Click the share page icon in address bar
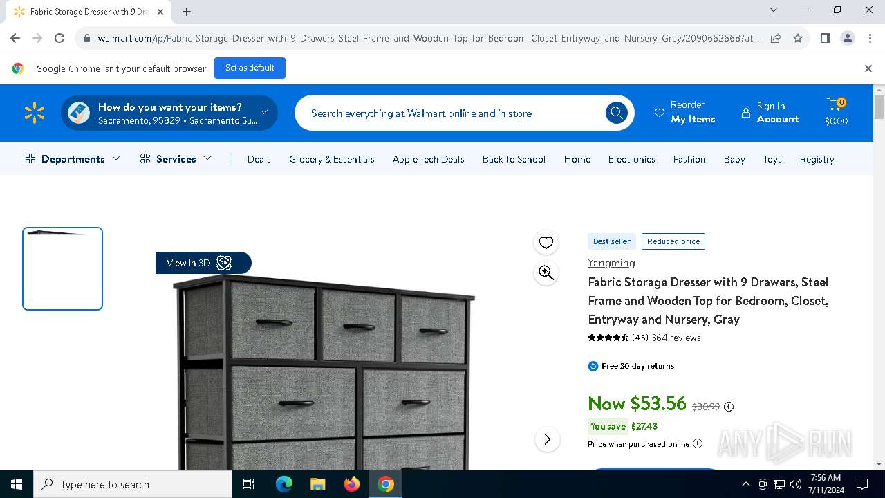Viewport: 885px width, 498px height. (x=776, y=38)
